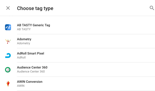Select Audience Center 360 title text
This screenshot has height=91, width=155.
pyautogui.click(x=32, y=67)
